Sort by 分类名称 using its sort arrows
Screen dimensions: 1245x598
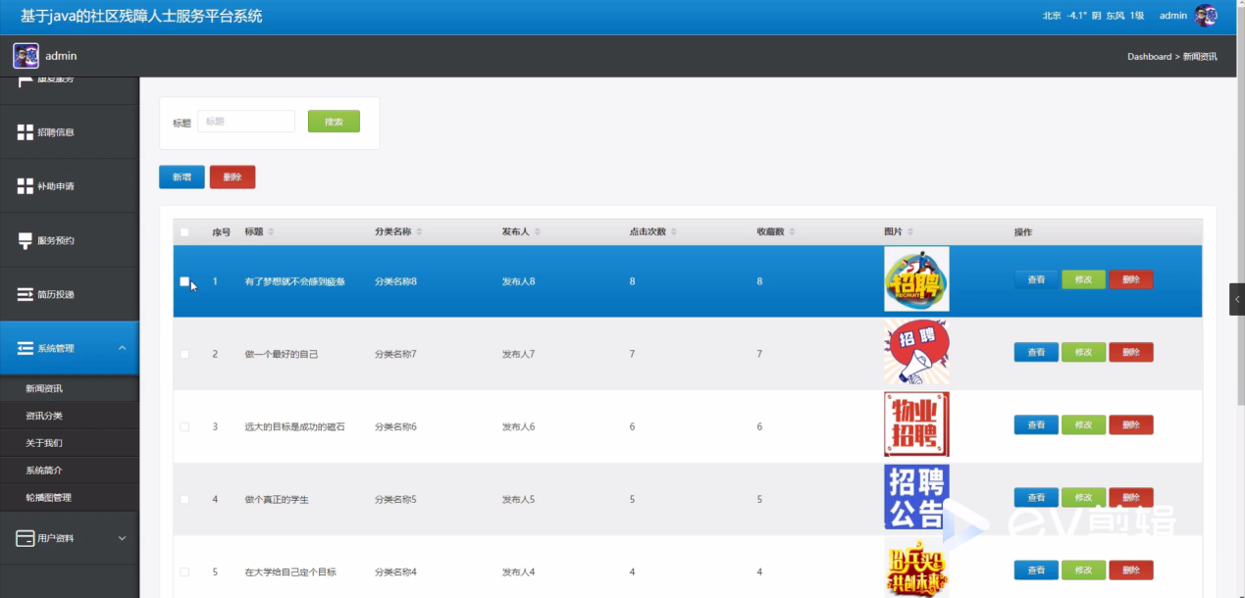click(x=419, y=232)
